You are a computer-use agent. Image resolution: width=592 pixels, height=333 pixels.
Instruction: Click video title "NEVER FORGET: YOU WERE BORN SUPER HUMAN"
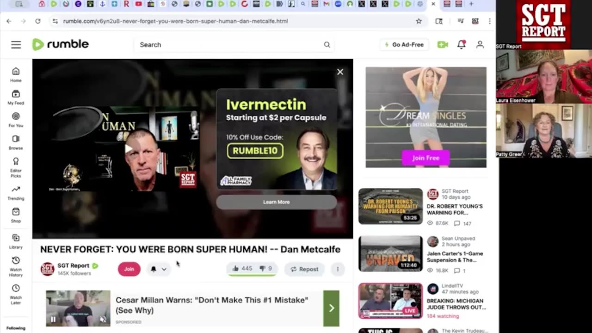click(190, 249)
